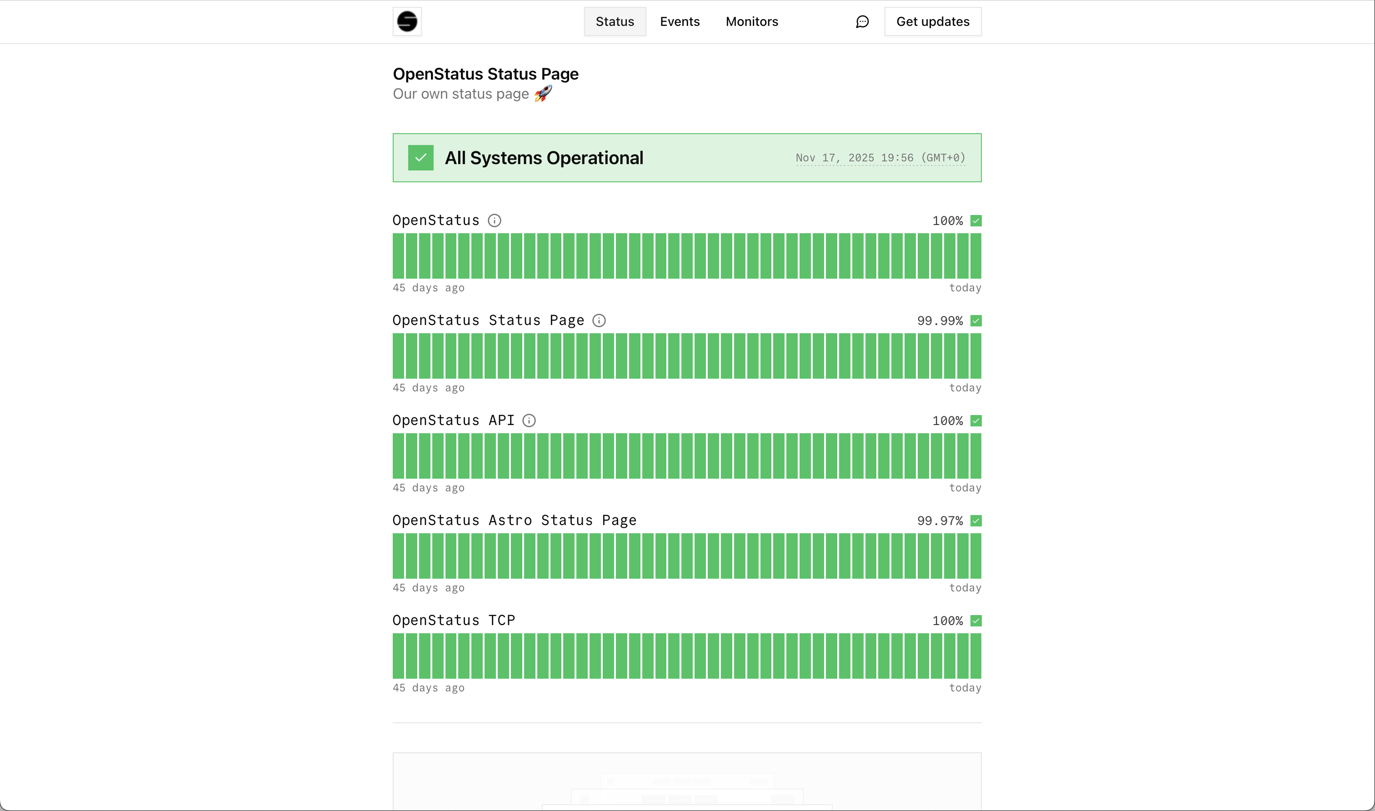Click the info icon beside OpenStatus API
This screenshot has width=1375, height=811.
(x=528, y=420)
